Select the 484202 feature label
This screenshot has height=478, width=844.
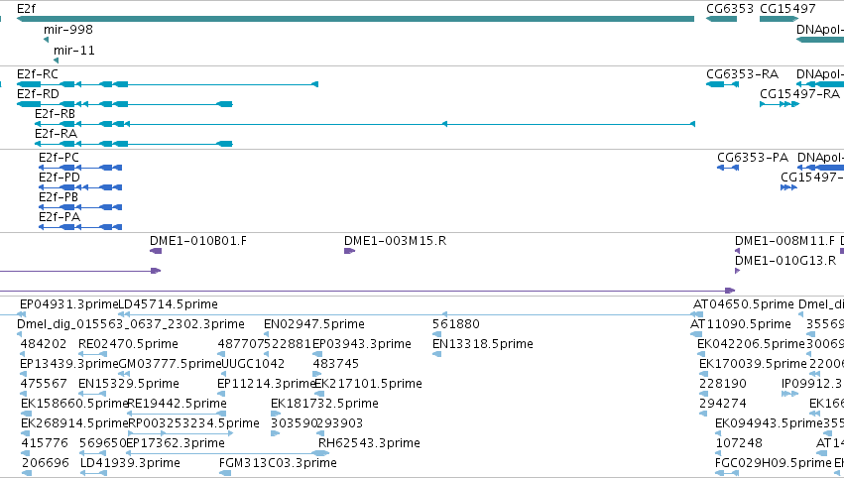tap(44, 344)
